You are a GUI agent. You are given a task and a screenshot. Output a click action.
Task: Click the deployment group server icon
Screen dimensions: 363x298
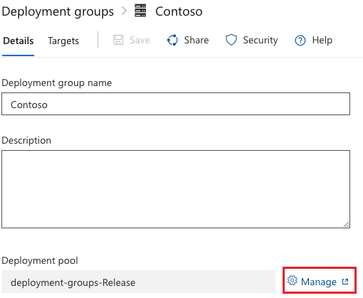coord(140,11)
